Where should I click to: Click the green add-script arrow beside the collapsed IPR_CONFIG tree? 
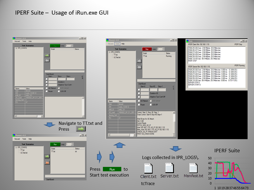pyautogui.click(x=47, y=55)
